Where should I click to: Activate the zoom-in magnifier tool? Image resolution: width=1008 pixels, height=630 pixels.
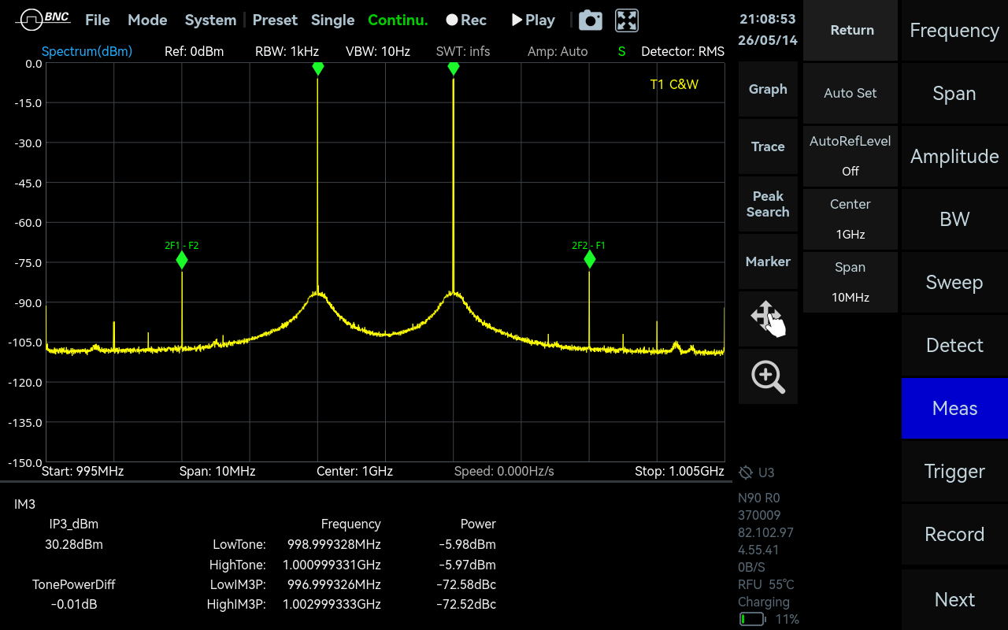pyautogui.click(x=768, y=376)
